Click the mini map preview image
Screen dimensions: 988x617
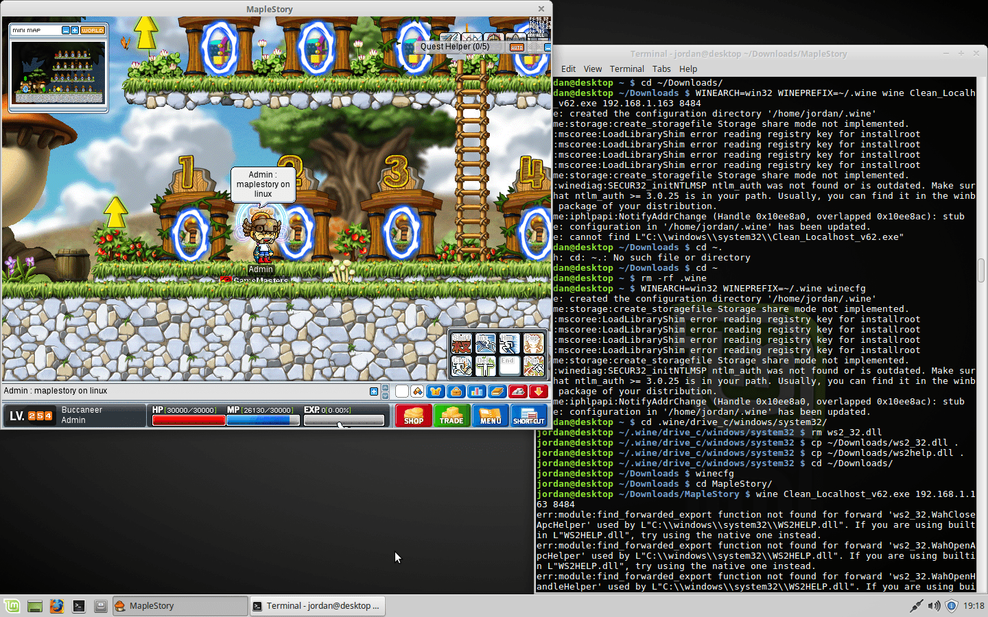58,72
